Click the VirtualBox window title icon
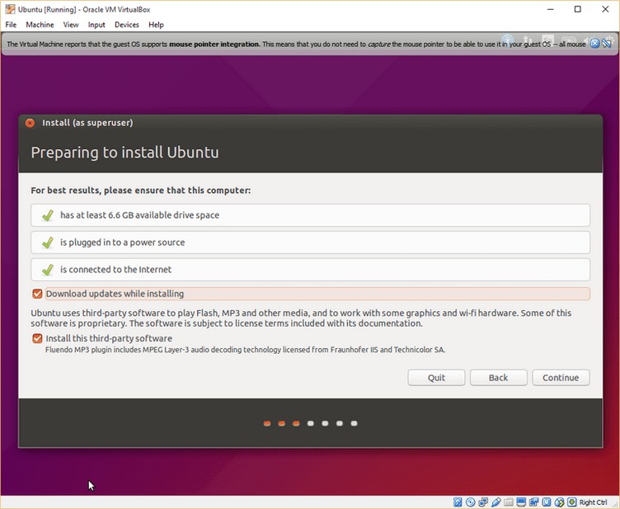 10,9
